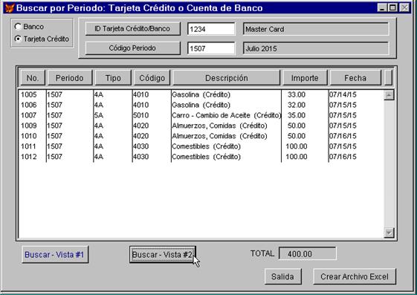Minimize the Buscar por Periodo window
Screen dimensions: 417x295
382,7
